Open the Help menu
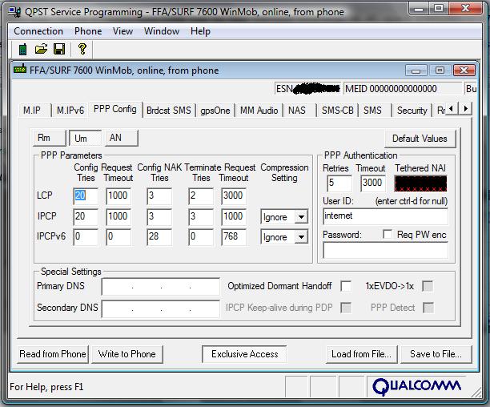490x407 pixels. pos(200,31)
